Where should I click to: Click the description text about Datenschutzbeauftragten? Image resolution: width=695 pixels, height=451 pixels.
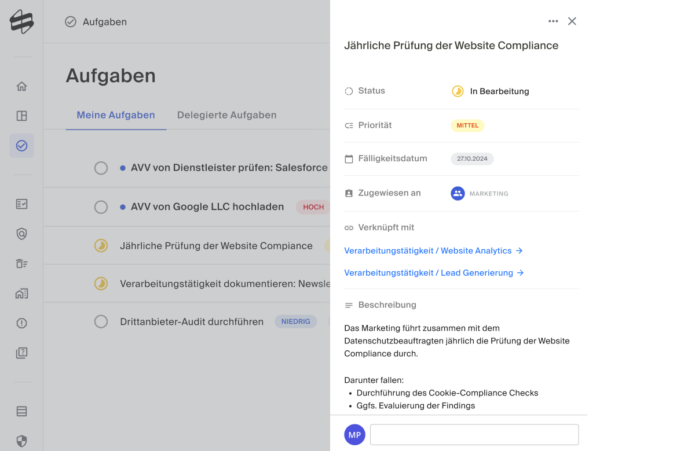pyautogui.click(x=457, y=341)
